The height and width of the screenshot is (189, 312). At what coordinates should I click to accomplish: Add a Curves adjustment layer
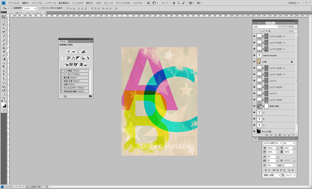point(78,51)
